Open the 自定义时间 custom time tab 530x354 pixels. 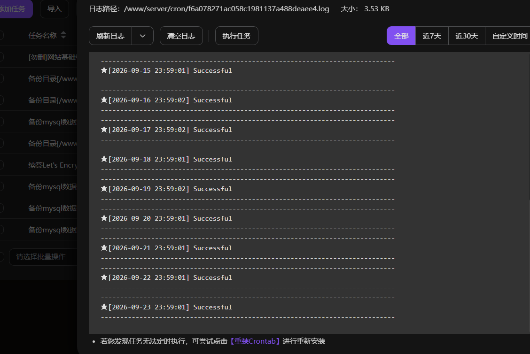pos(508,36)
